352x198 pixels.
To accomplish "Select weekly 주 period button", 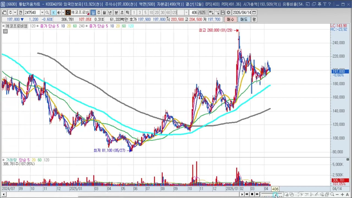I will [x=99, y=13].
